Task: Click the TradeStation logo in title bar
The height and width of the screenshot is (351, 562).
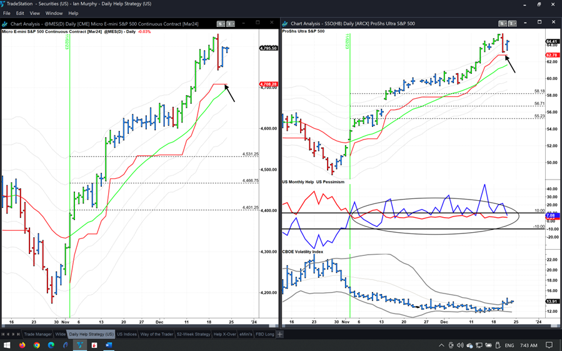Action: pos(3,4)
